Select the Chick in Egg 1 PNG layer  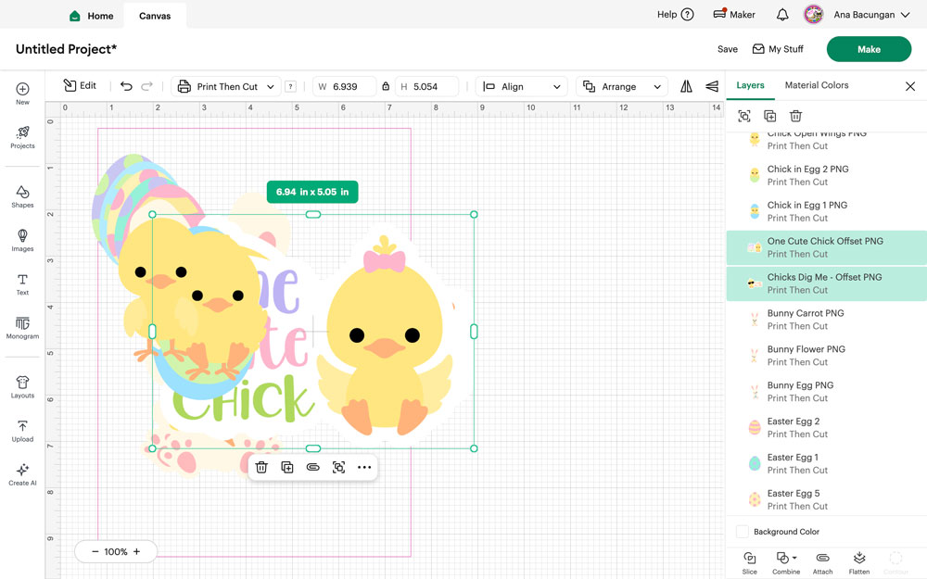(x=826, y=211)
